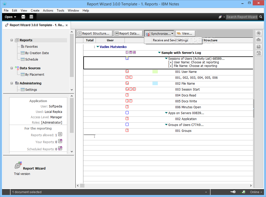Click the green swatch in User Name row
Image resolution: width=266 pixels, height=197 pixels.
tap(155, 72)
